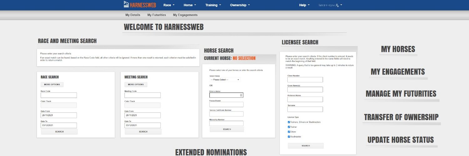Click the NO SELECTION current horse text
Screen dimensions: 469x156
coord(244,58)
